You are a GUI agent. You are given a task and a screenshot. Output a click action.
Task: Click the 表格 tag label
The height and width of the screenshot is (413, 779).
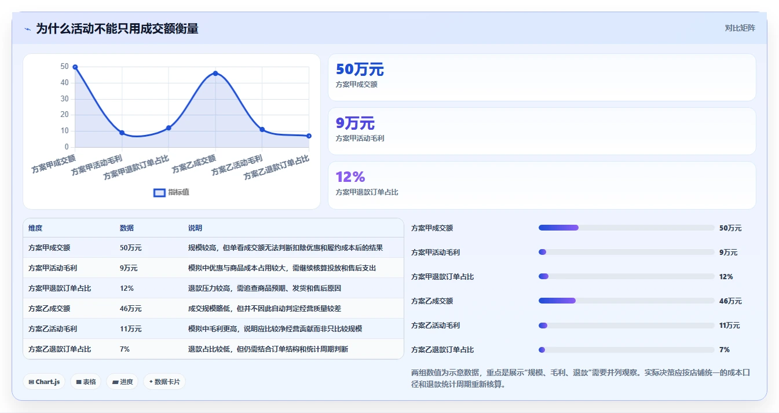[89, 382]
